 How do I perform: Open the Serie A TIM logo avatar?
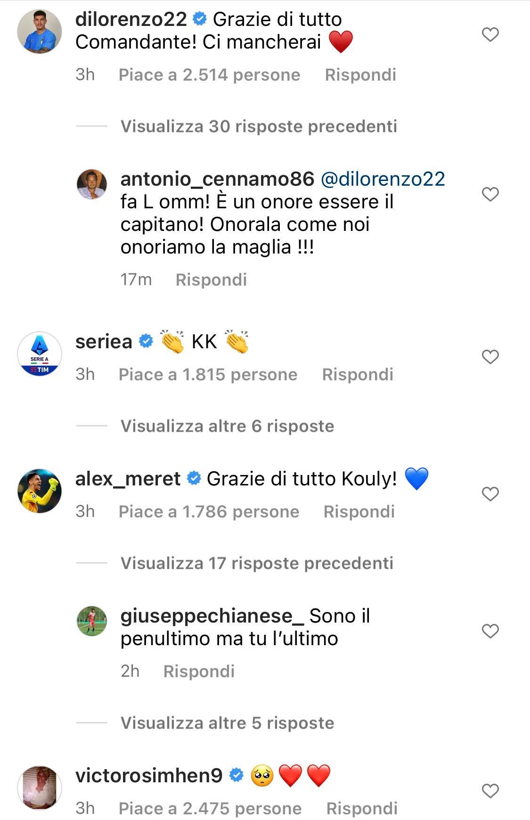coord(40,353)
